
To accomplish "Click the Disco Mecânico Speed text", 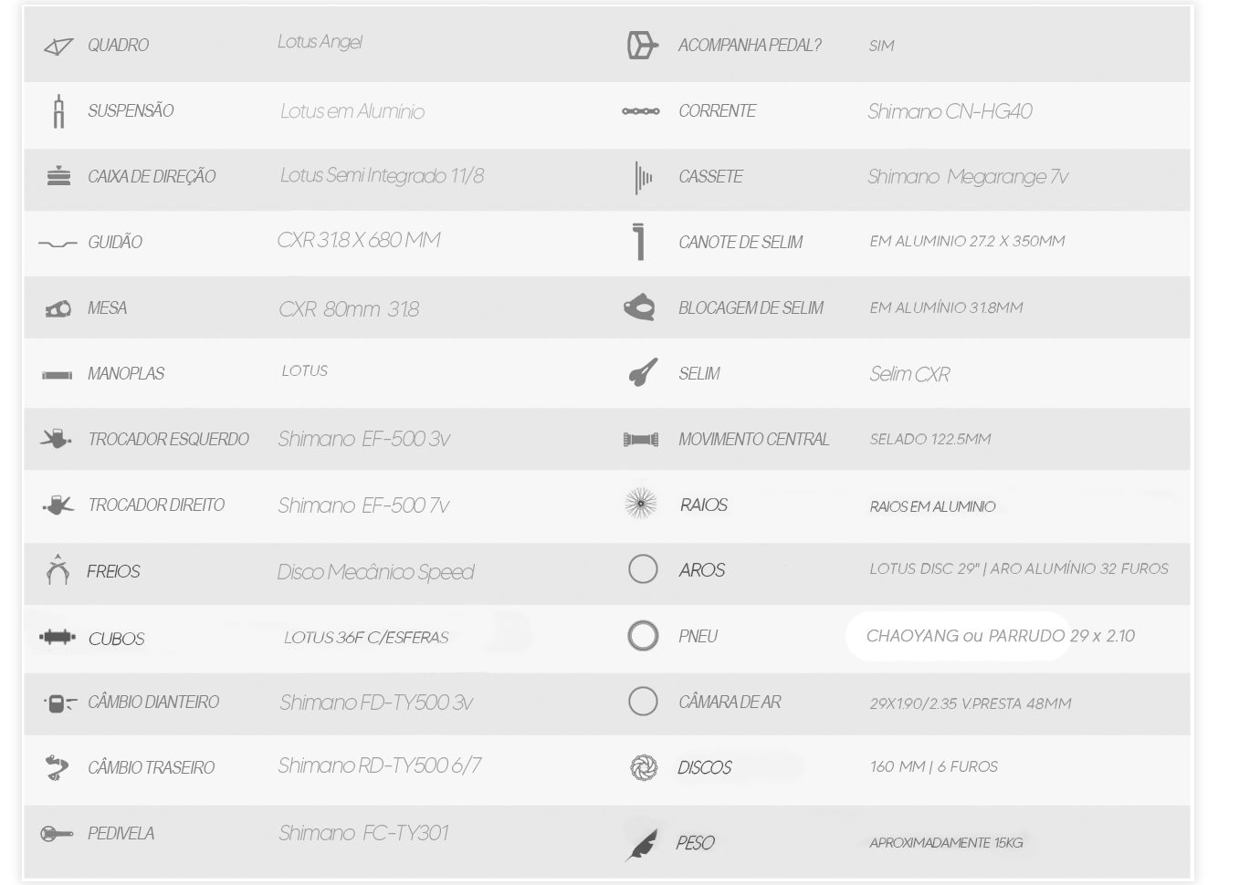I will click(375, 572).
